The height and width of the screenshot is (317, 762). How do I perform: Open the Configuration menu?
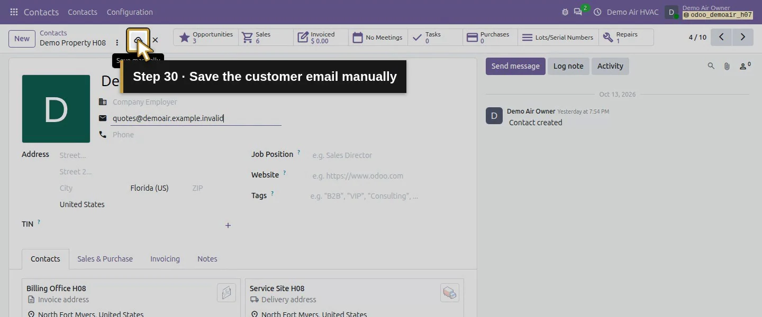point(130,12)
